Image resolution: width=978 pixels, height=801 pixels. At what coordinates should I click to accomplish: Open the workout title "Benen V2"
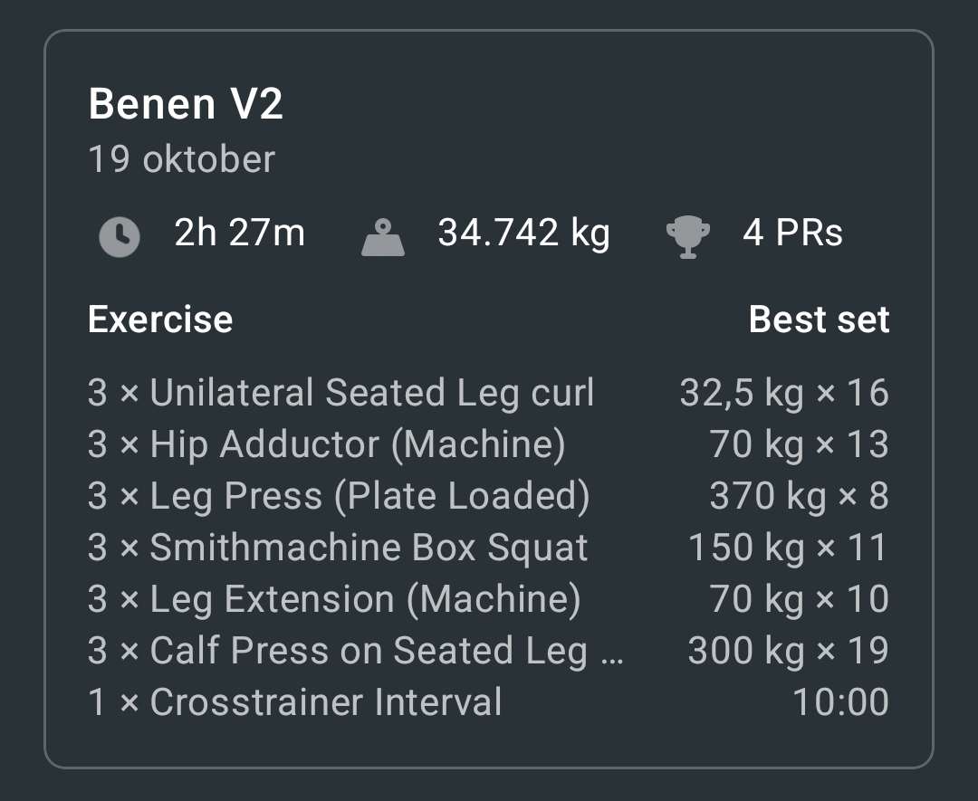186,103
